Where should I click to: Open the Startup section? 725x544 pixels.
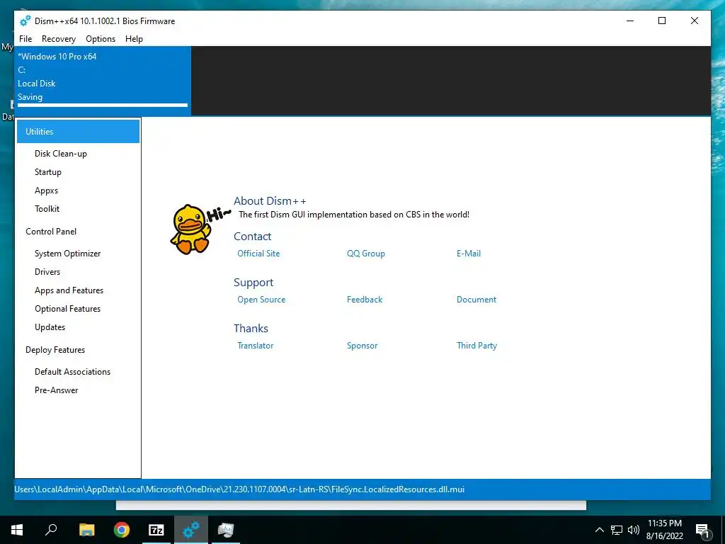48,172
